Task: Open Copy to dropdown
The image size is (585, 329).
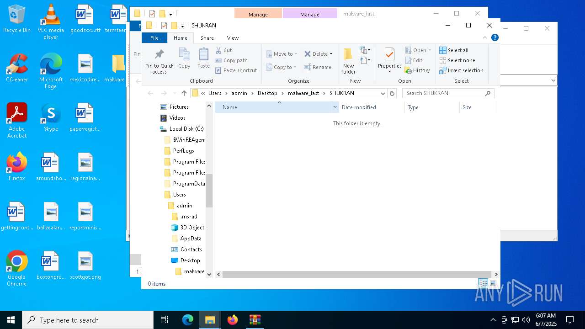Action: point(282,67)
